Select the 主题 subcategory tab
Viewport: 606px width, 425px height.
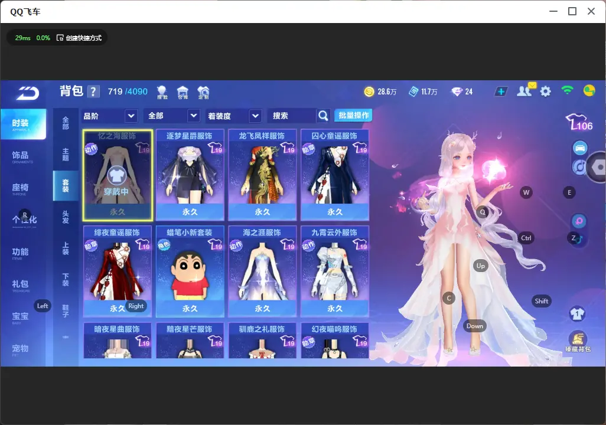66,155
